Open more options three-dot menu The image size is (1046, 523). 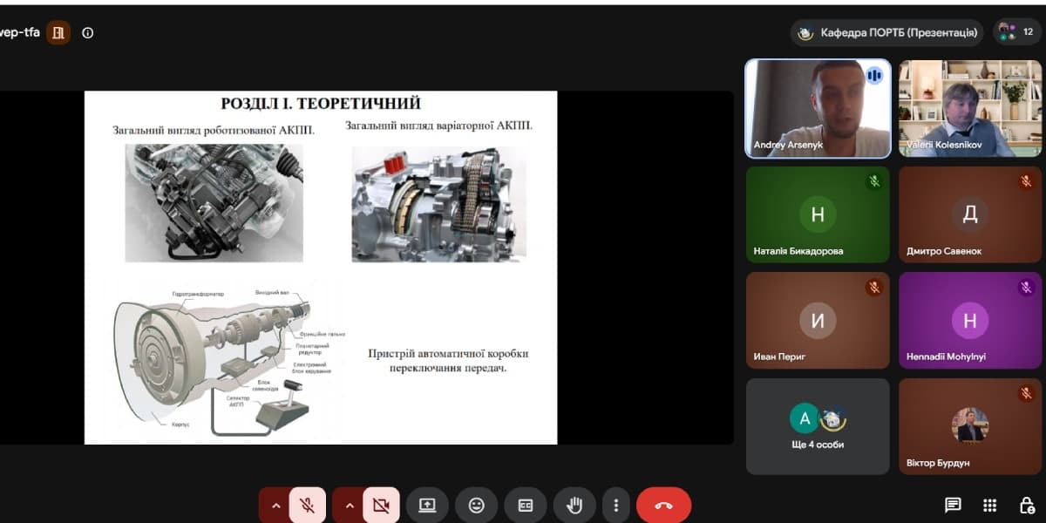615,505
